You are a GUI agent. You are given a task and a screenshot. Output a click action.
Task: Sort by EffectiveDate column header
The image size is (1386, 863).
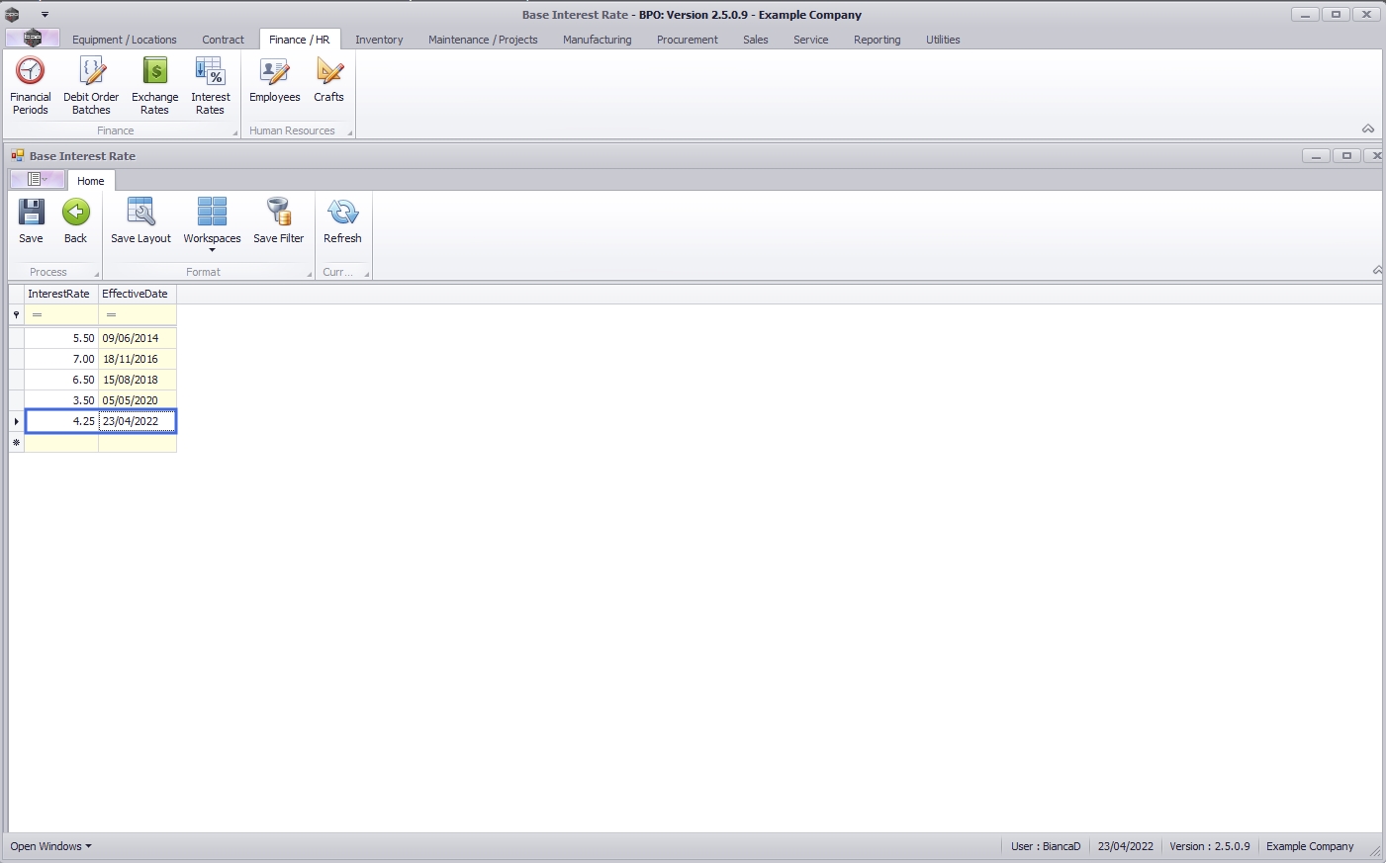138,294
